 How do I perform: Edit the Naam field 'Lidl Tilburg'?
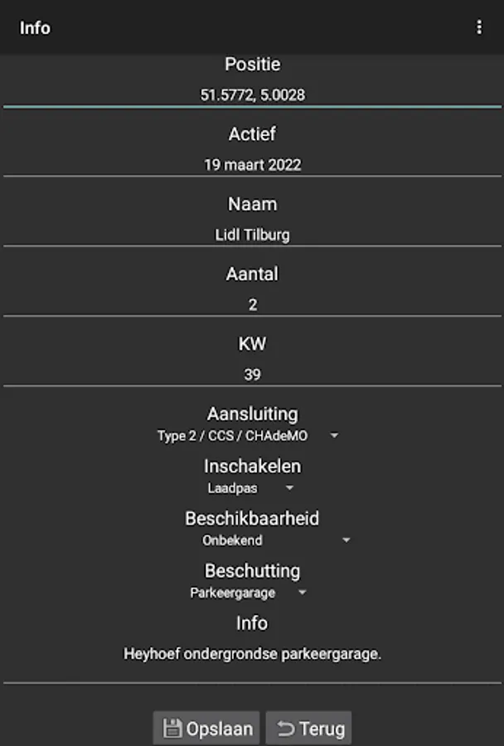tap(252, 235)
